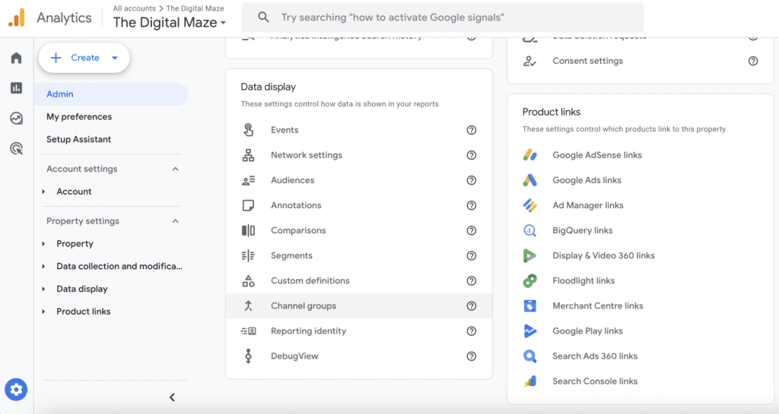Screen dimensions: 779x414
Task: Open The Digital Maze property selector
Action: pyautogui.click(x=170, y=23)
